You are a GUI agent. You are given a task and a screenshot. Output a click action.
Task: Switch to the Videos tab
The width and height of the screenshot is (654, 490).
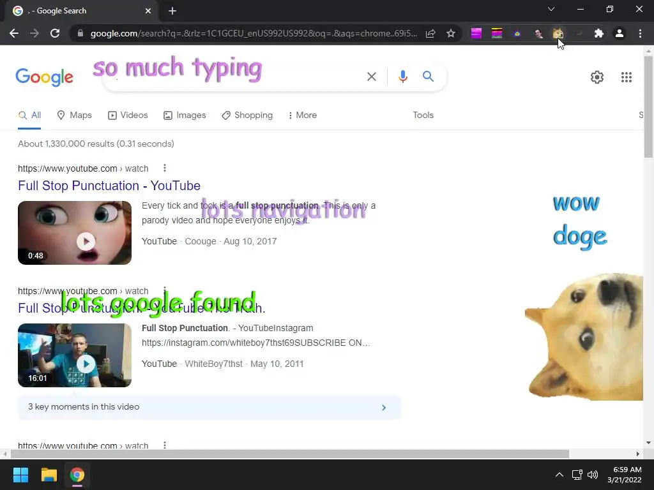click(x=128, y=115)
